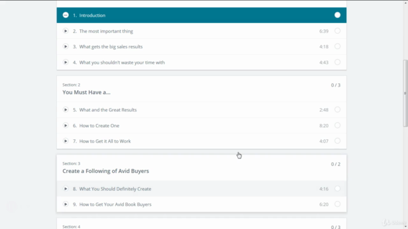408x229 pixels.
Task: Click the 2:48 duration text
Action: click(324, 110)
